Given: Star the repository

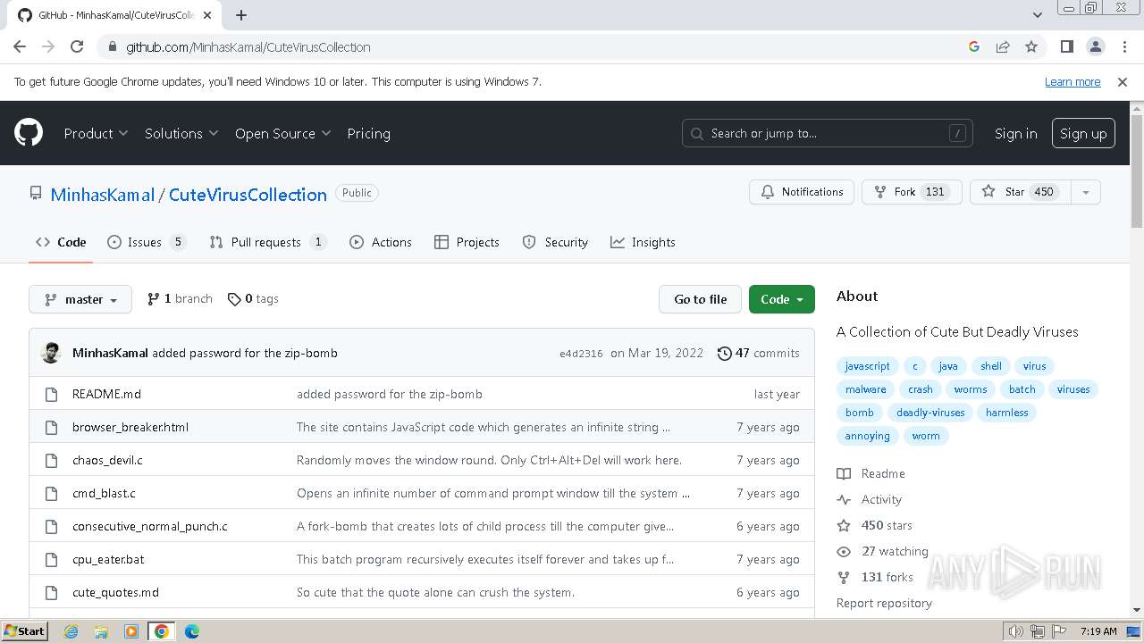Looking at the screenshot, I should [x=1020, y=192].
